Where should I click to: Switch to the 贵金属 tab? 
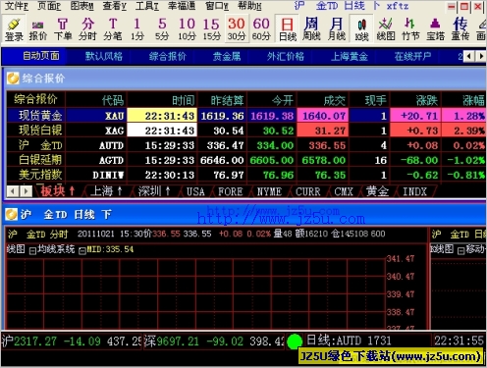click(x=227, y=56)
